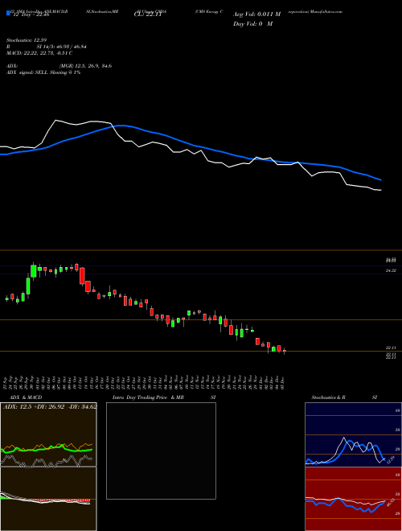
Task: Click the 'ADX & MACD' panel title
Action: pos(26,397)
